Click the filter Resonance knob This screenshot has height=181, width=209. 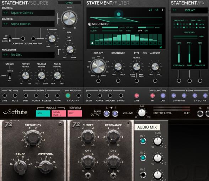[x=118, y=67]
